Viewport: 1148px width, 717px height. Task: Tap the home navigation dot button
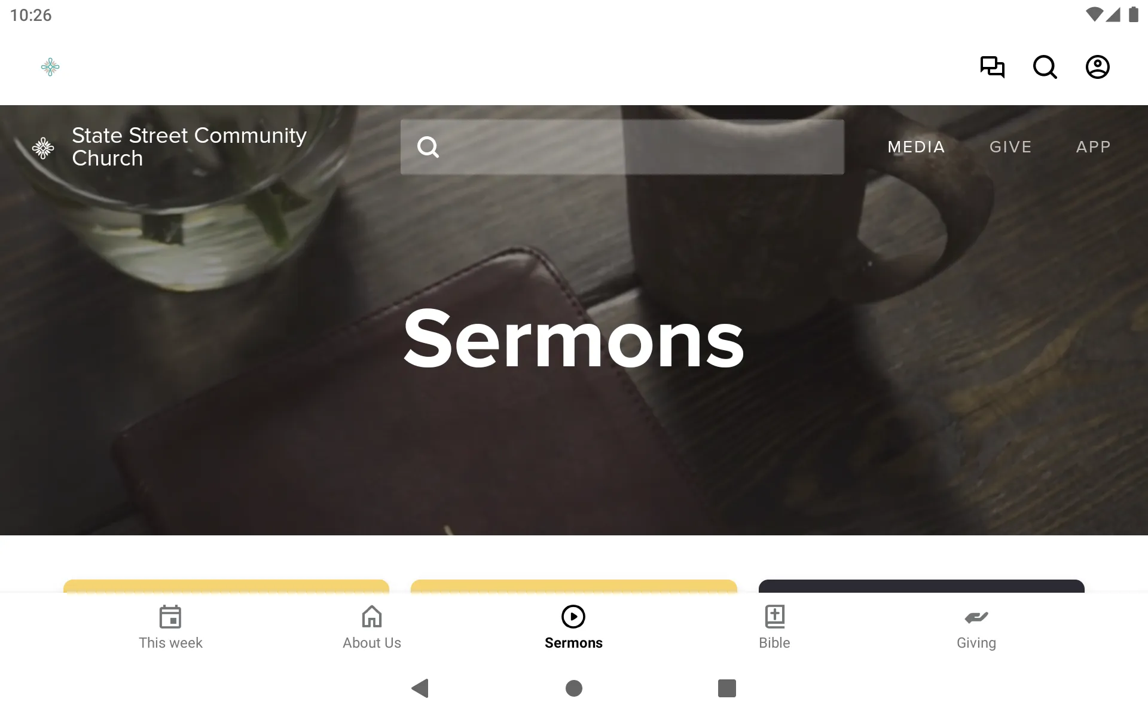[x=573, y=688]
